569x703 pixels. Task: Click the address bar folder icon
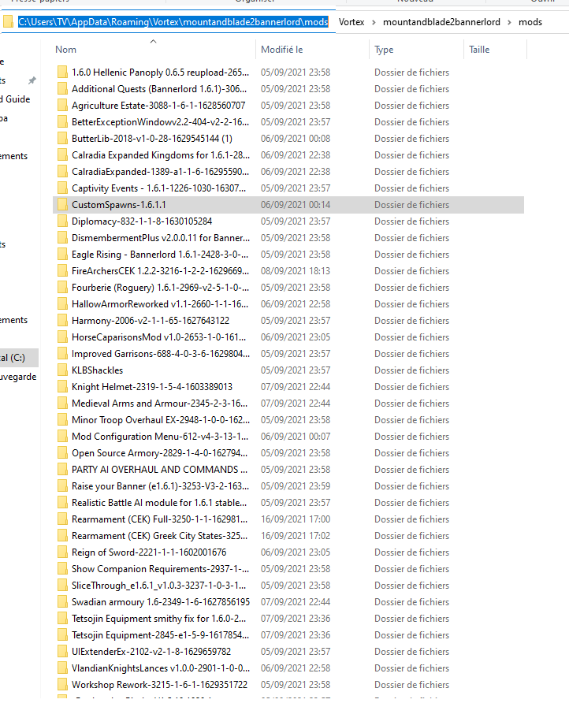8,21
